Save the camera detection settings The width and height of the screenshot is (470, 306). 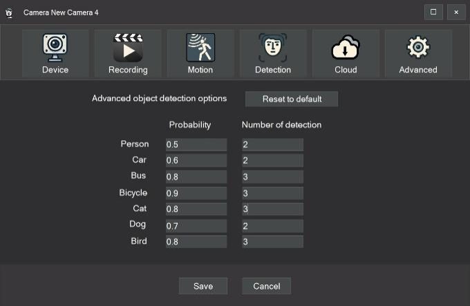pyautogui.click(x=203, y=286)
